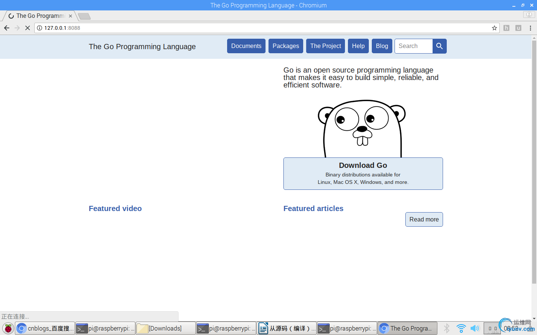Click the Go gopher mascot image
The width and height of the screenshot is (537, 335).
click(x=362, y=128)
